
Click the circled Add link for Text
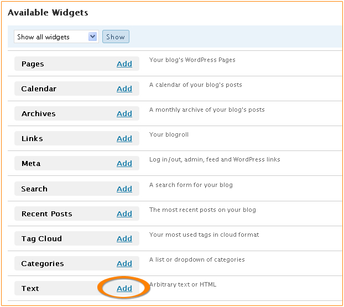[124, 288]
